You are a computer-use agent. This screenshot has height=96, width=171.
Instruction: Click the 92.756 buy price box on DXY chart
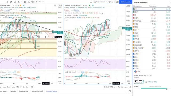(x=77, y=10)
